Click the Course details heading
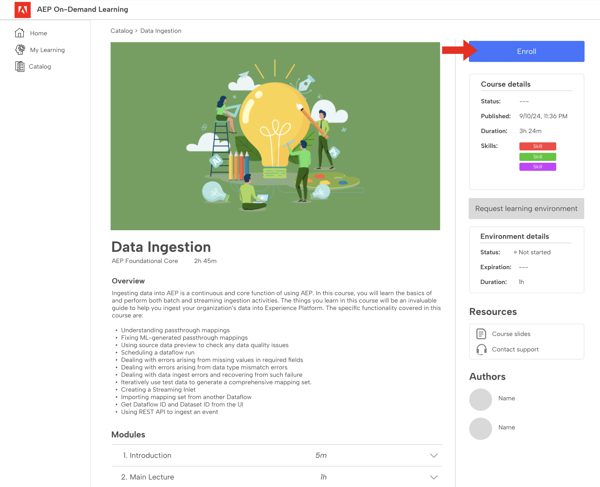Image resolution: width=600 pixels, height=487 pixels. (506, 84)
